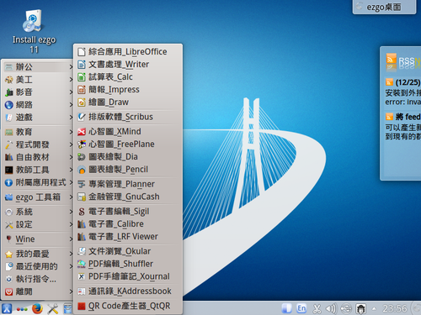This screenshot has height=315, width=421.
Task: Expand the 辦公 office category arrow
Action: coord(71,67)
